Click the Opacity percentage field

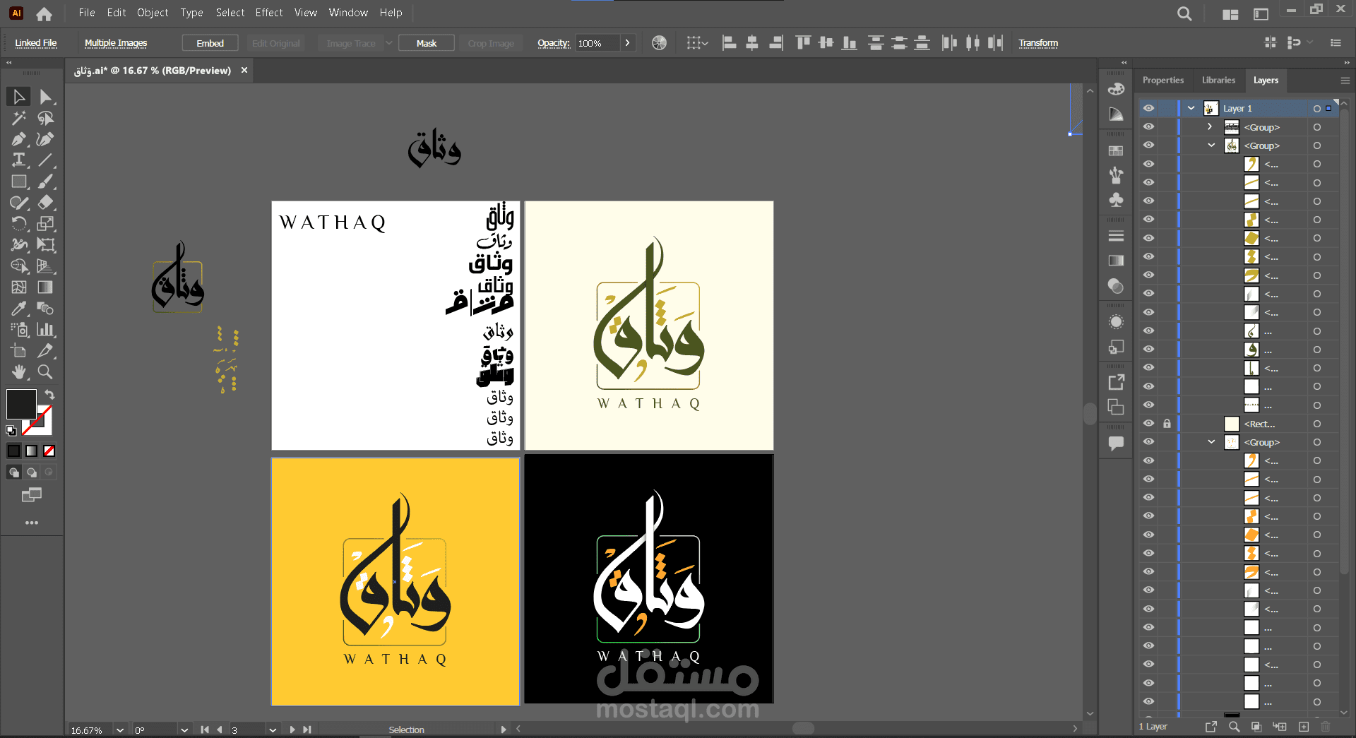click(x=597, y=43)
